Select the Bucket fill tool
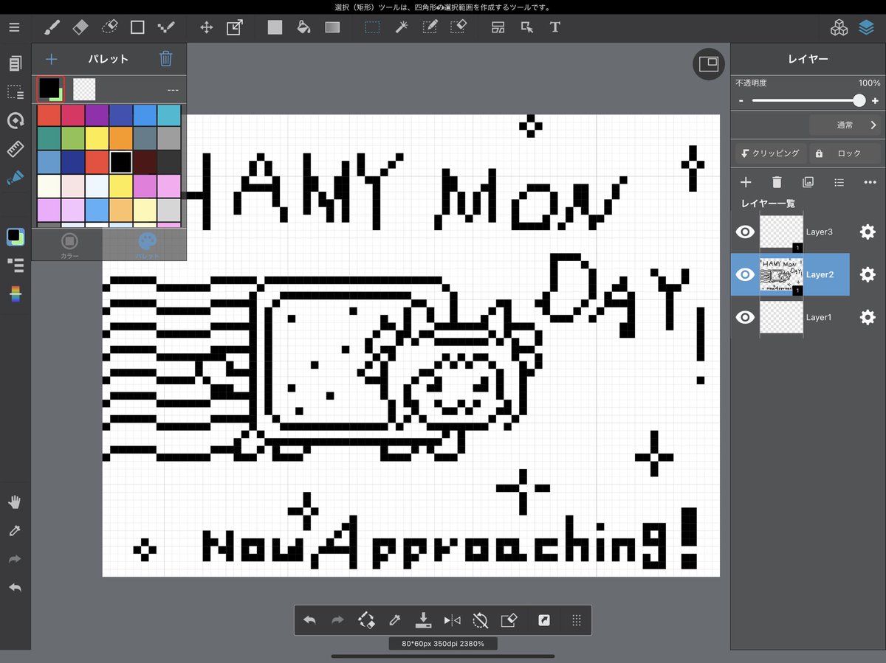Screen dimensions: 886x663 (x=303, y=27)
